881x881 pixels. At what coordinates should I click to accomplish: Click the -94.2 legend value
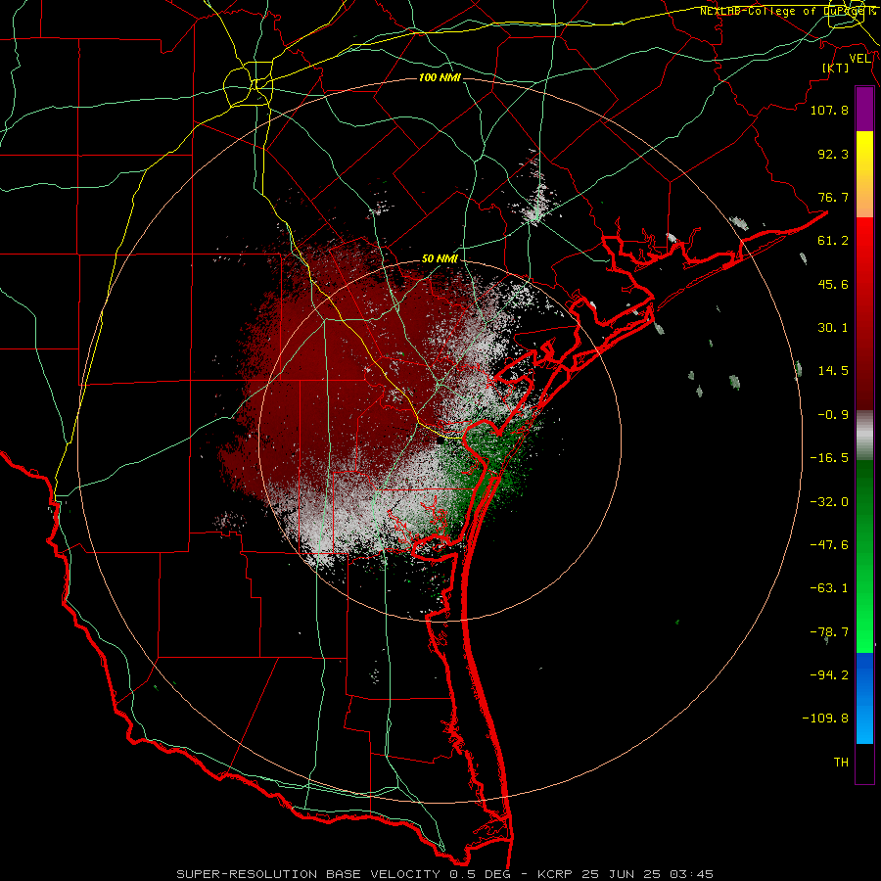pyautogui.click(x=829, y=675)
